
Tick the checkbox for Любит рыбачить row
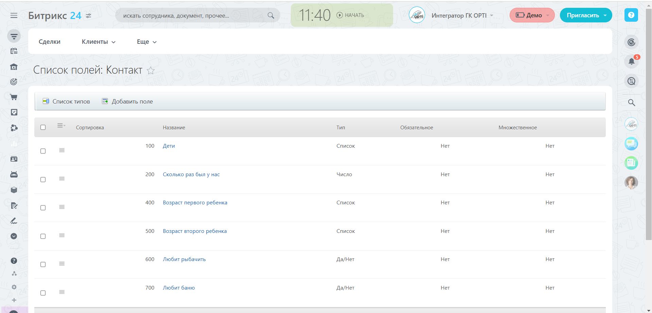click(x=43, y=264)
